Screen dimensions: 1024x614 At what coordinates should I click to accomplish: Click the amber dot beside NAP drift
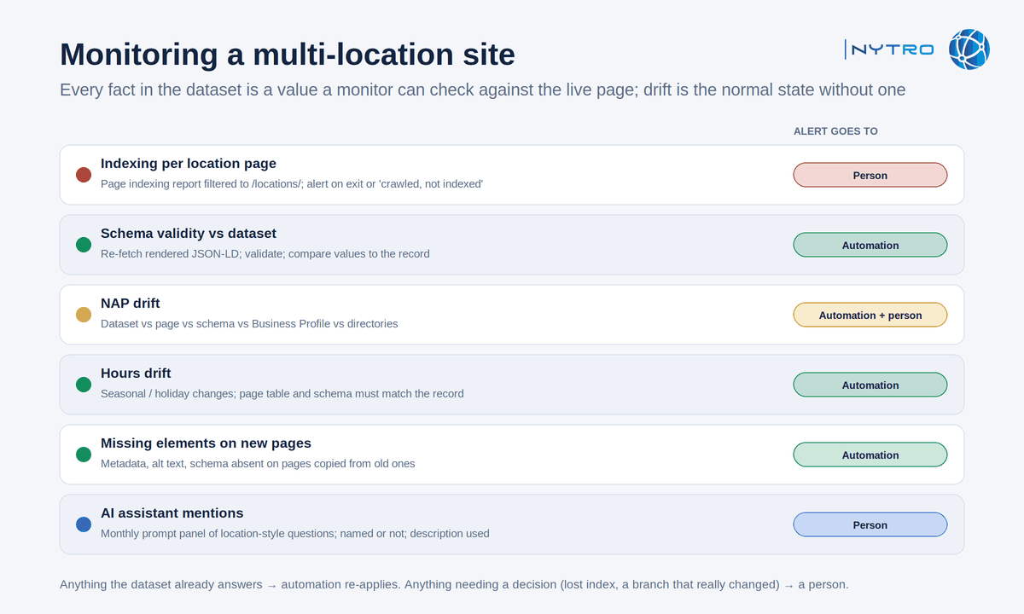coord(84,315)
